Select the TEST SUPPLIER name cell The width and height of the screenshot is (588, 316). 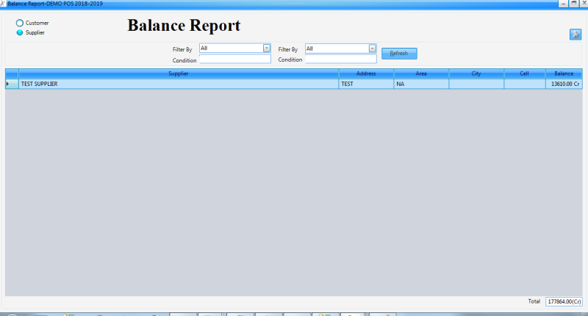[x=178, y=85]
